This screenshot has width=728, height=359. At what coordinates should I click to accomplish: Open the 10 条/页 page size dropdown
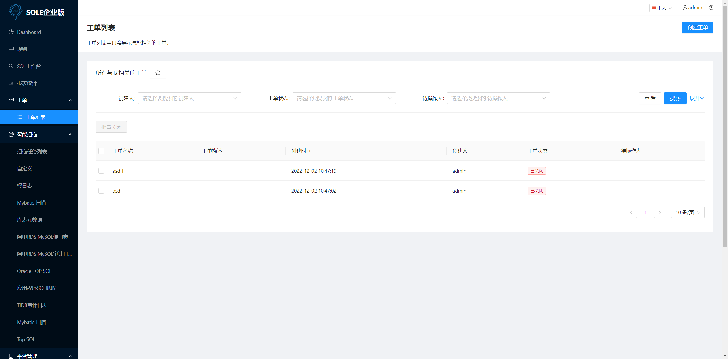(688, 212)
